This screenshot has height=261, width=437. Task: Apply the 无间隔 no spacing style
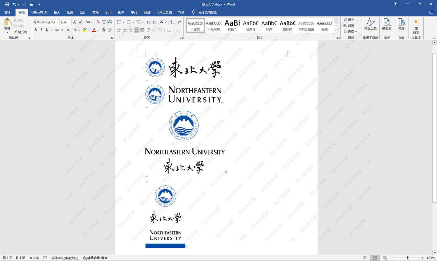coord(214,25)
